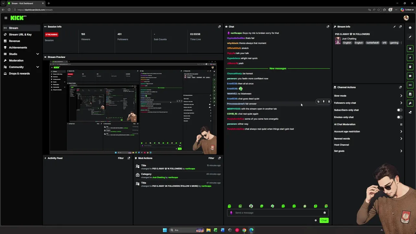Open a new browser tab
Image resolution: width=416 pixels, height=234 pixels.
coord(49,3)
